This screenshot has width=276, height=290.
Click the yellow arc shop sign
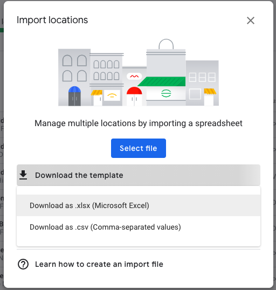(x=112, y=95)
